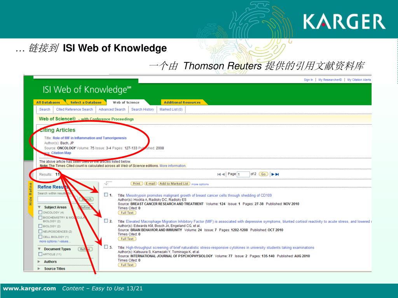Click Full Text button for result 2
This screenshot has width=398, height=298.
coord(127,239)
